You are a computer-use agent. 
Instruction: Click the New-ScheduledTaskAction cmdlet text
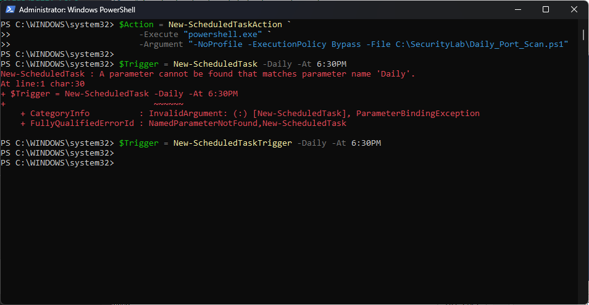pos(225,25)
